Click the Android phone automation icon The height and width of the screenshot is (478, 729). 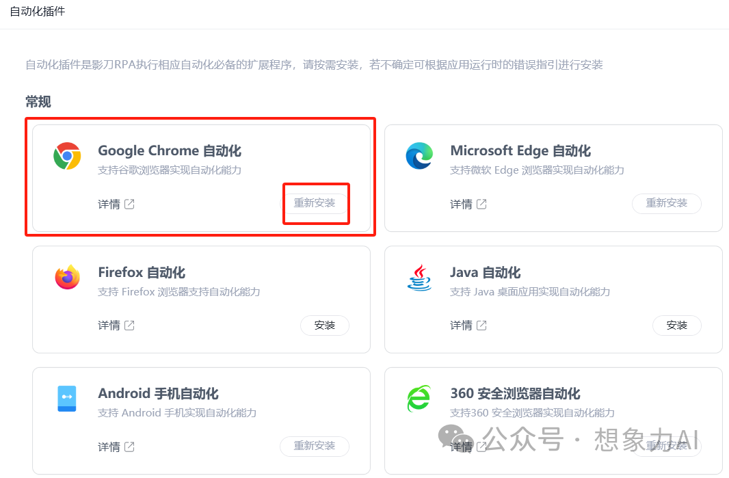67,399
